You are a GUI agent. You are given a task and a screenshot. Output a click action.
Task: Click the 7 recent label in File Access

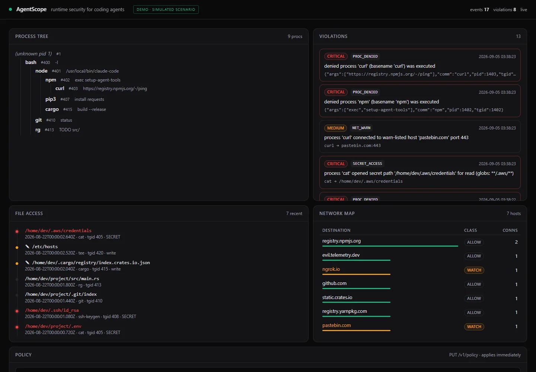point(294,214)
